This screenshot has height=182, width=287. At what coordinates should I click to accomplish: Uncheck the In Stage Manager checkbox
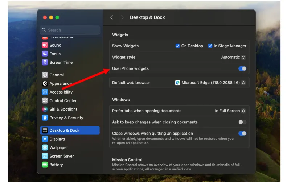(210, 46)
